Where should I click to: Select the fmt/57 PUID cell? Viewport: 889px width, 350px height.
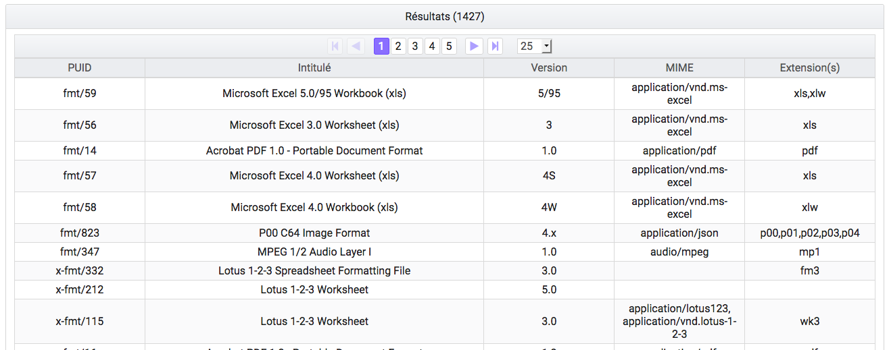(x=80, y=176)
